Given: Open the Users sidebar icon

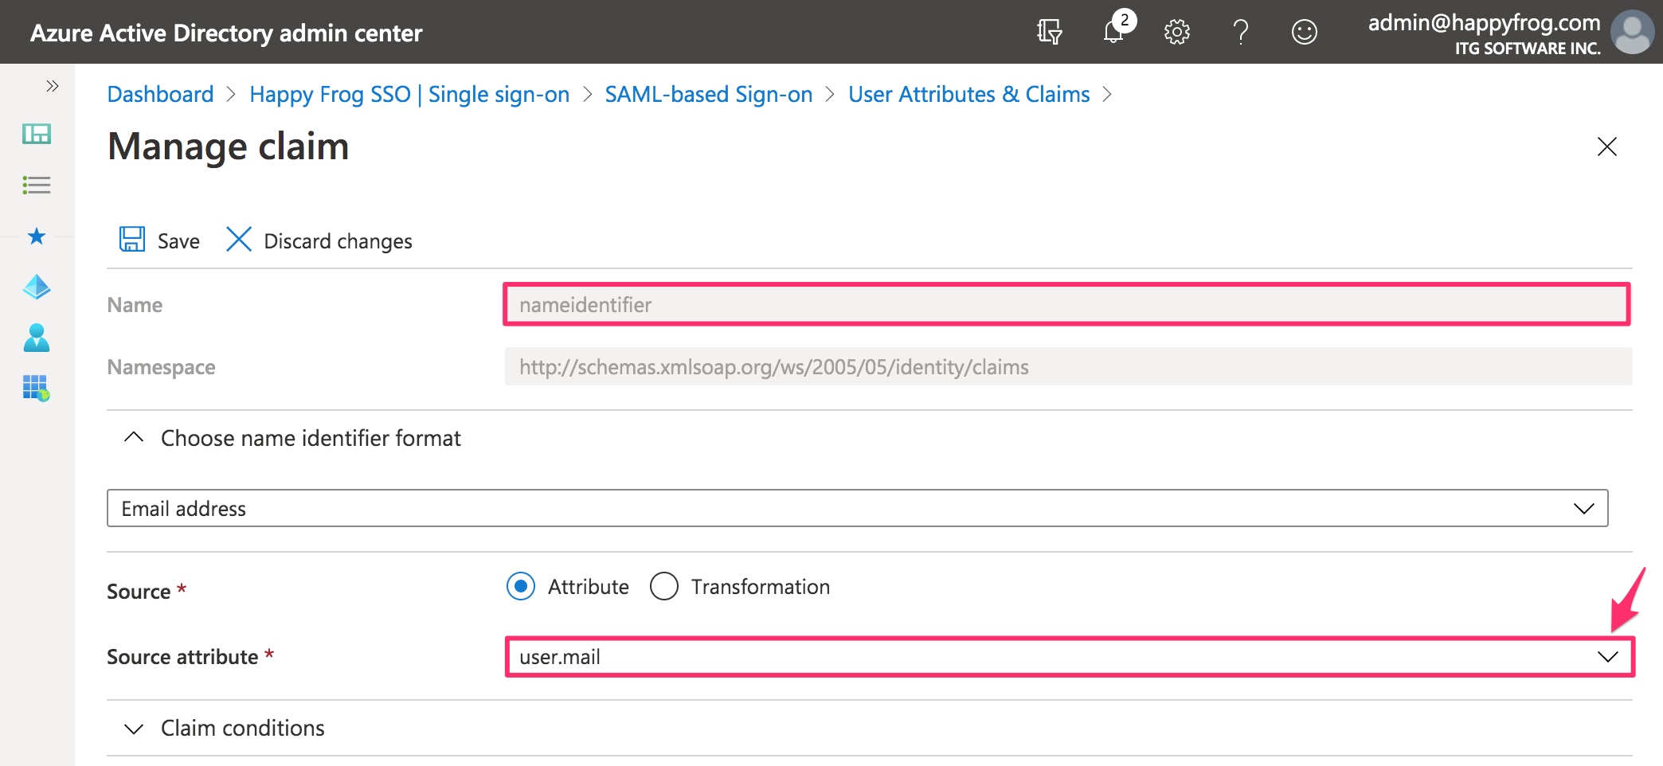Looking at the screenshot, I should [37, 338].
